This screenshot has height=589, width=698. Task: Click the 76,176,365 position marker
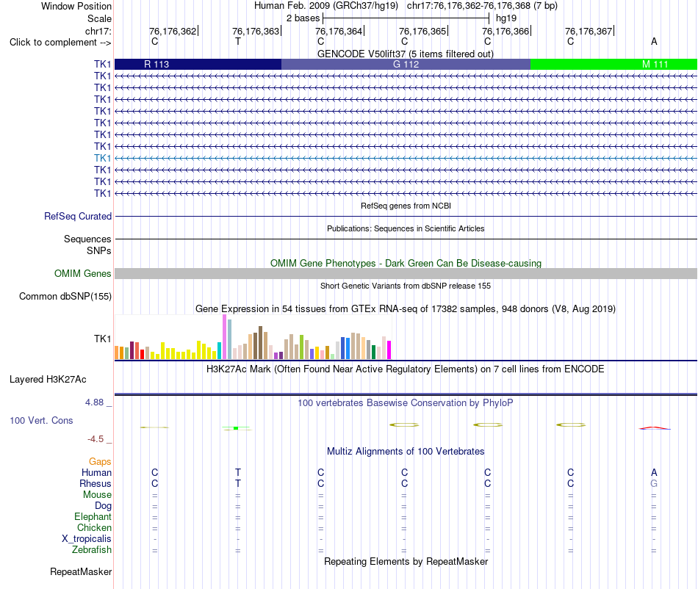423,31
